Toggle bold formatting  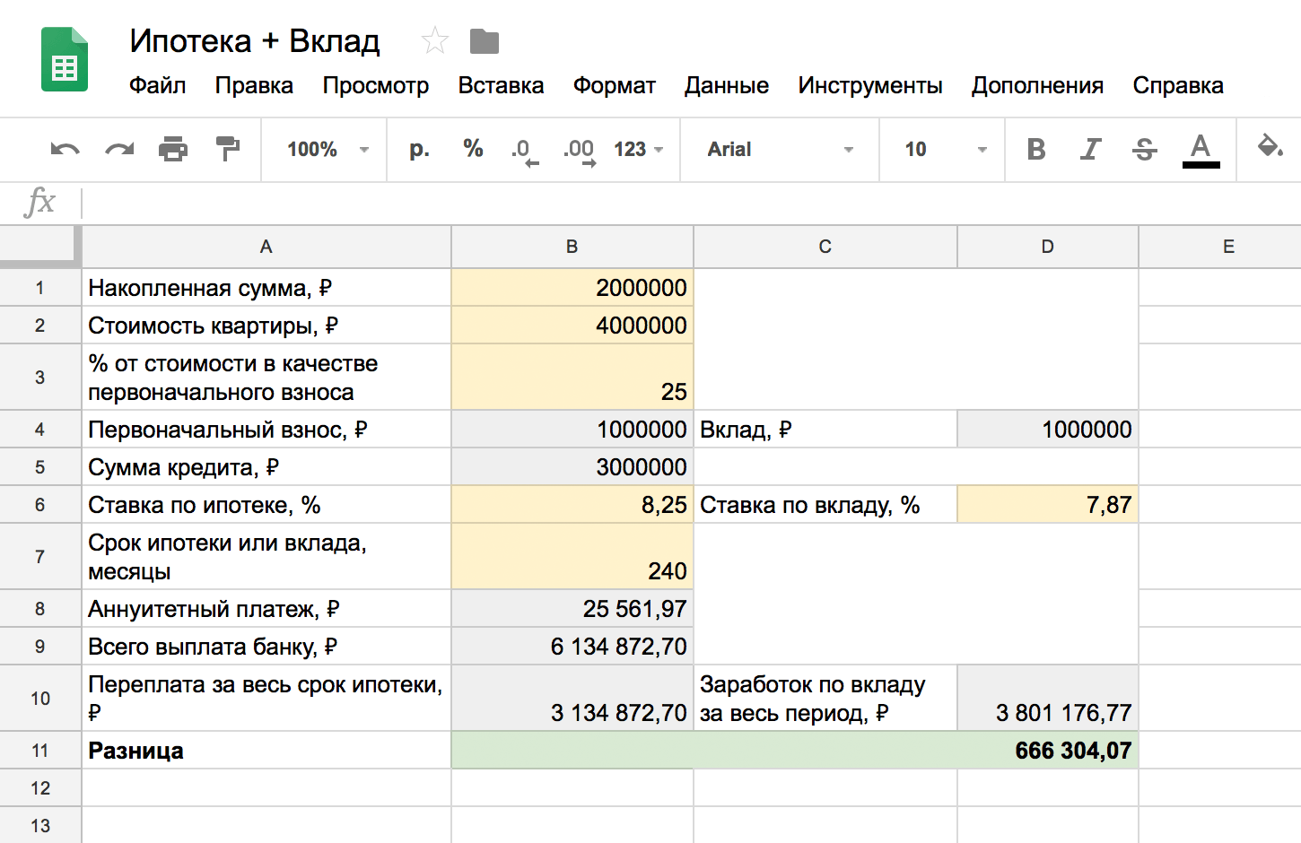click(1036, 149)
